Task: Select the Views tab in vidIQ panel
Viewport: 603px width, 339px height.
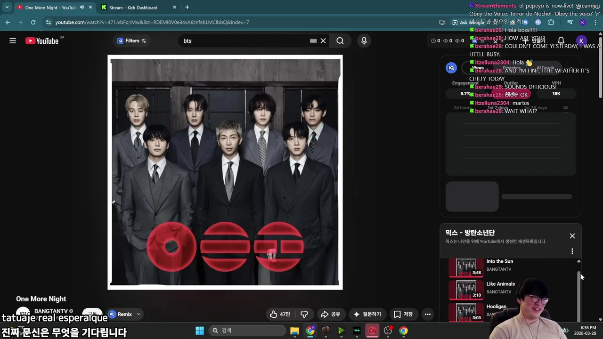Action: [478, 68]
